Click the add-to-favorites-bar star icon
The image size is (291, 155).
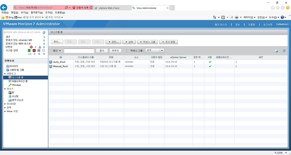(x=3, y=17)
